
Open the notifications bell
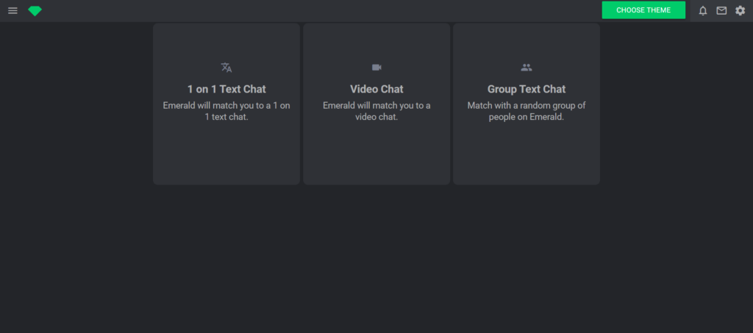(703, 10)
